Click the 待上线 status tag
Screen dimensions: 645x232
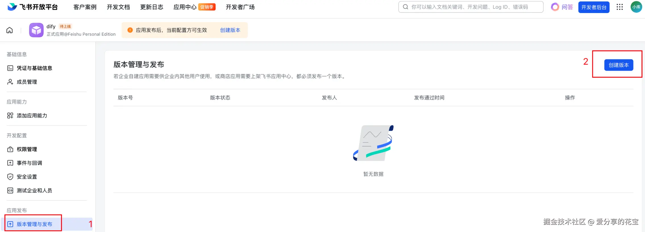pyautogui.click(x=65, y=26)
